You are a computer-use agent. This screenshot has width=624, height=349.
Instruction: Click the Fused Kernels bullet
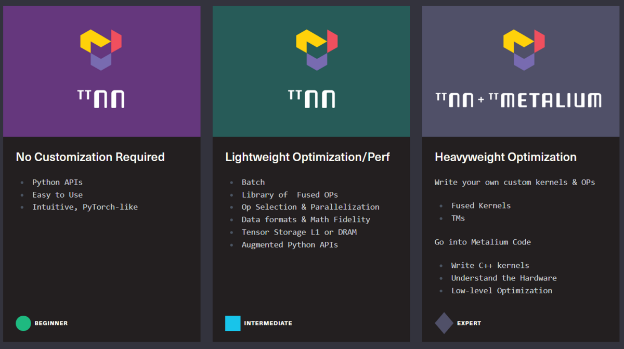point(481,205)
